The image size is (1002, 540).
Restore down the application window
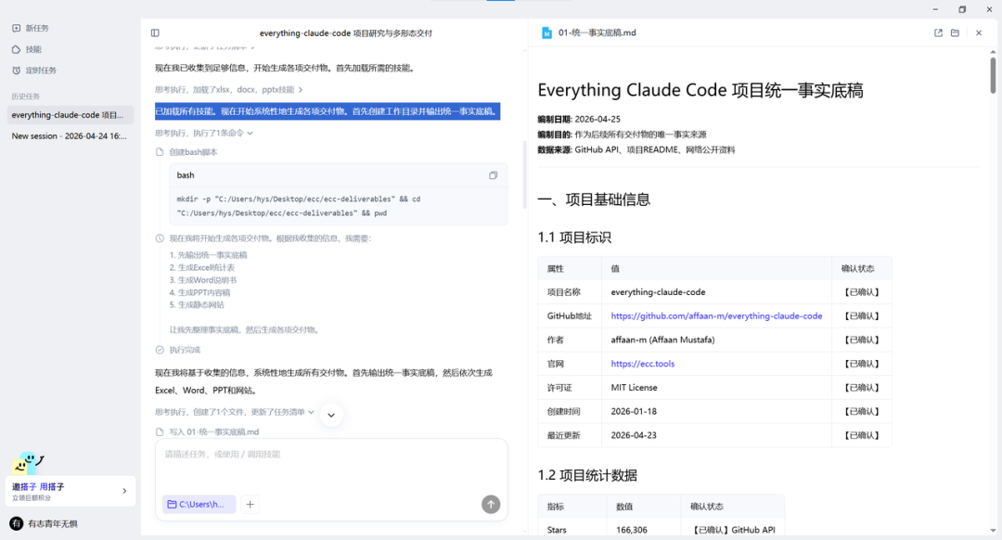pyautogui.click(x=962, y=9)
